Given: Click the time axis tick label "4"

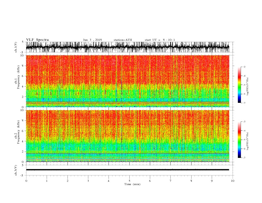Looking at the screenshot, I should point(109,181).
